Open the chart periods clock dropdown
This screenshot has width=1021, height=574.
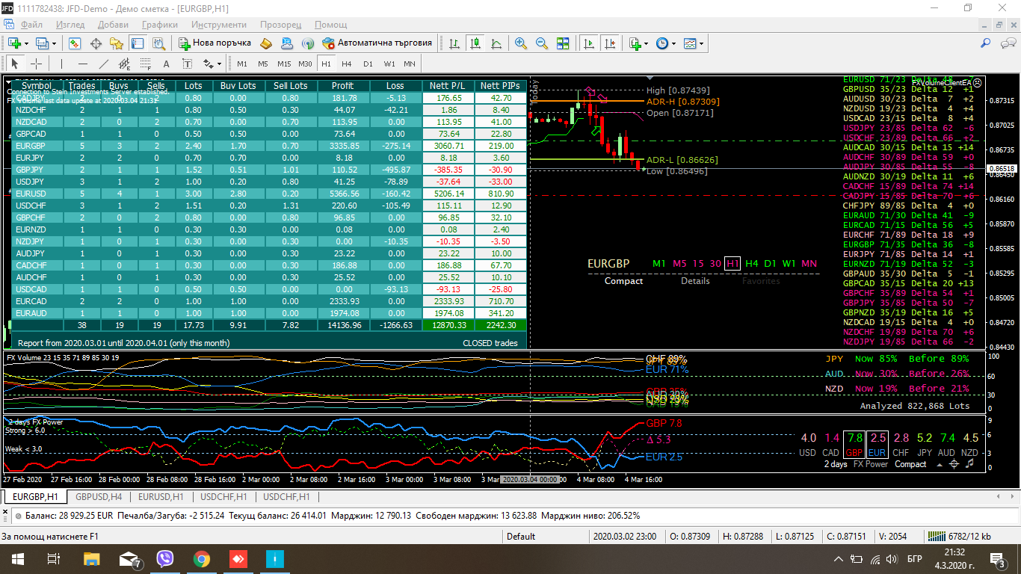tap(664, 43)
